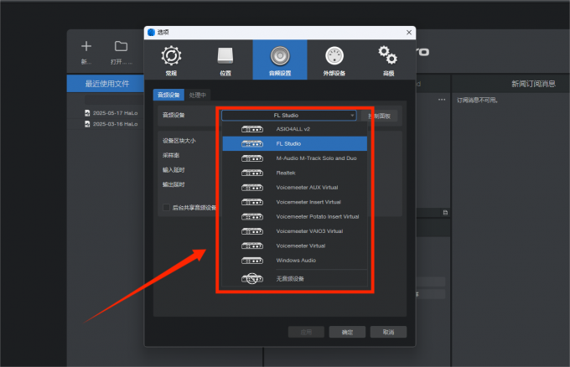Close the Options dialog
The height and width of the screenshot is (367, 570).
pos(409,33)
